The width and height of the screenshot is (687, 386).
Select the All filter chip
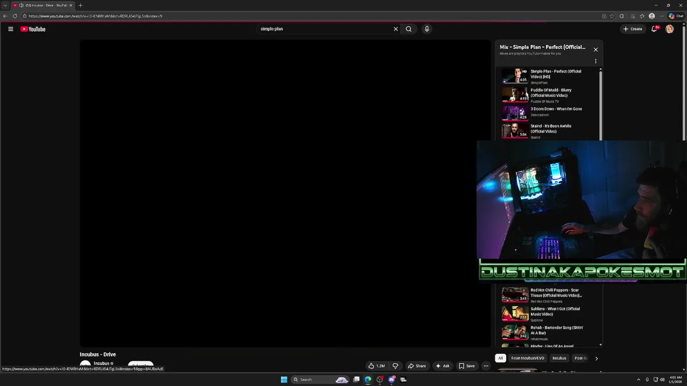tap(500, 358)
